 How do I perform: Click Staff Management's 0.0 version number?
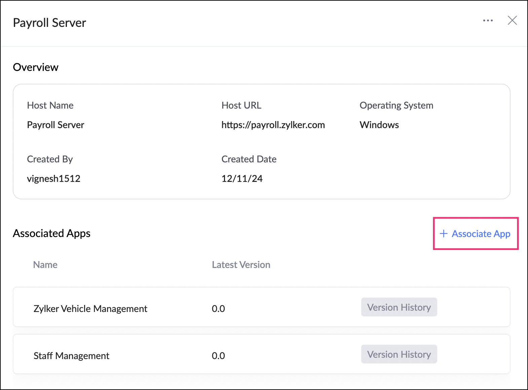tap(218, 356)
